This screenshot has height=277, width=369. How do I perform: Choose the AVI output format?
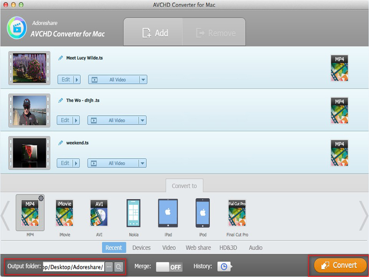pyautogui.click(x=99, y=213)
